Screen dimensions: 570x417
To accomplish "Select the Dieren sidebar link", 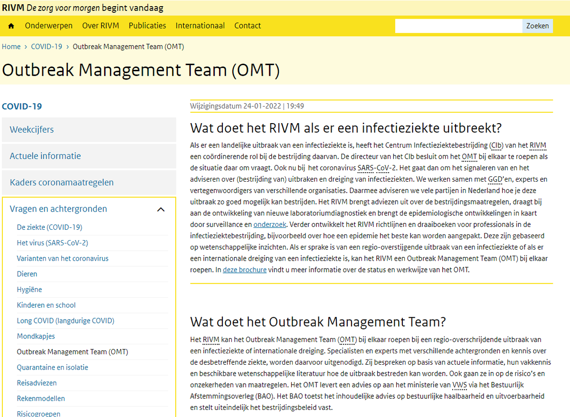I will coord(27,274).
